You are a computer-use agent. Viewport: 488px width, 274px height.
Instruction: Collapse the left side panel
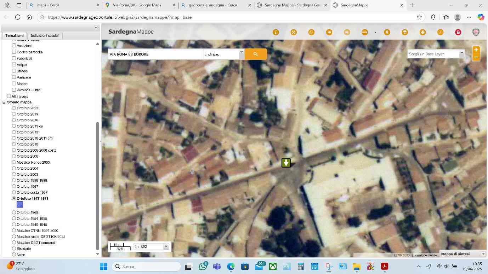(96, 28)
